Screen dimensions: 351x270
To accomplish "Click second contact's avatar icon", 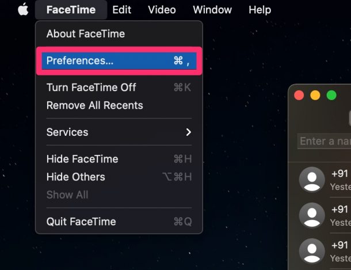I will click(312, 215).
